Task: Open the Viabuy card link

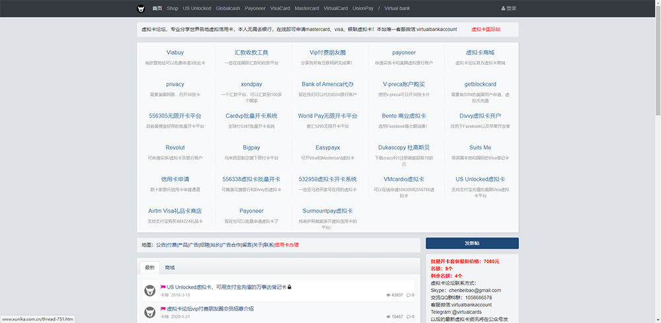Action: point(175,53)
